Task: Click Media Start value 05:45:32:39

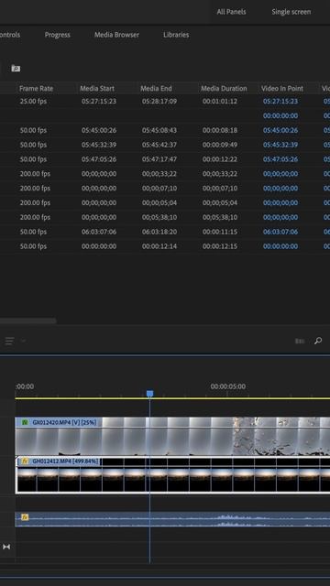Action: click(x=99, y=145)
